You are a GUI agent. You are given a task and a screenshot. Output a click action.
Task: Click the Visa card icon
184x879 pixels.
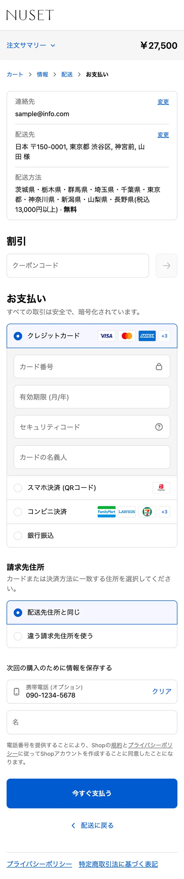(x=106, y=336)
